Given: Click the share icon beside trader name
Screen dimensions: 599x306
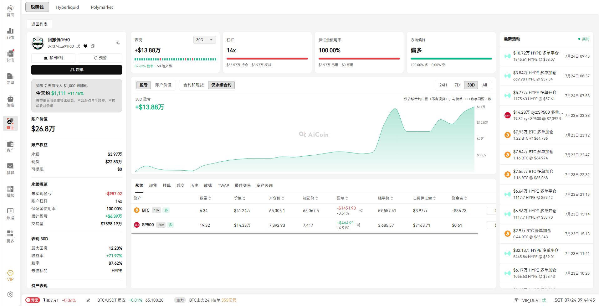Looking at the screenshot, I should point(118,43).
